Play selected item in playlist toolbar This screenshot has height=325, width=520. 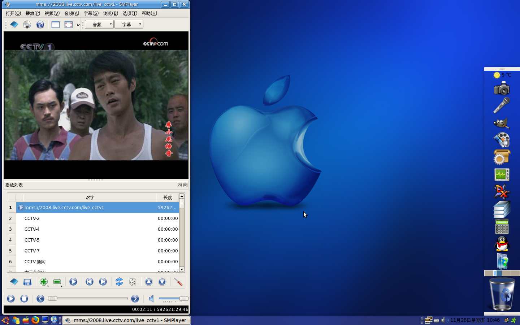coord(73,282)
